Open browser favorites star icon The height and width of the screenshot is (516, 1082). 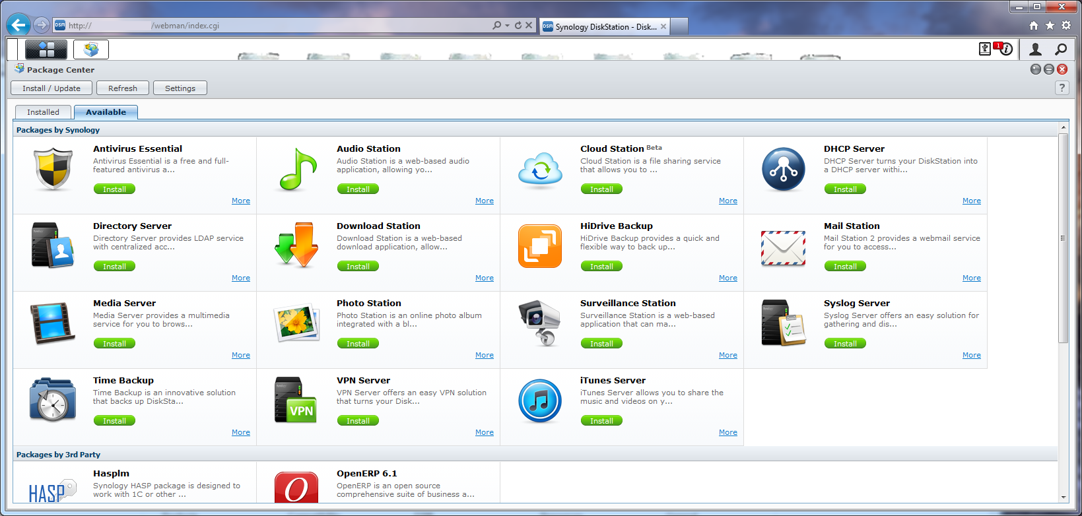click(1050, 25)
